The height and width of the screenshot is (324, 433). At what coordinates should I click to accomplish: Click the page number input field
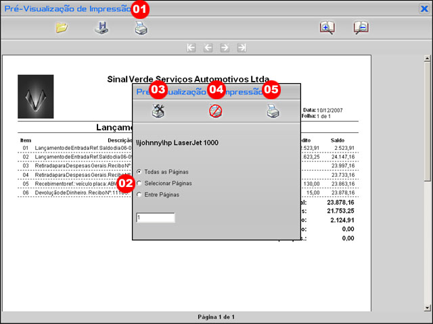click(x=156, y=218)
